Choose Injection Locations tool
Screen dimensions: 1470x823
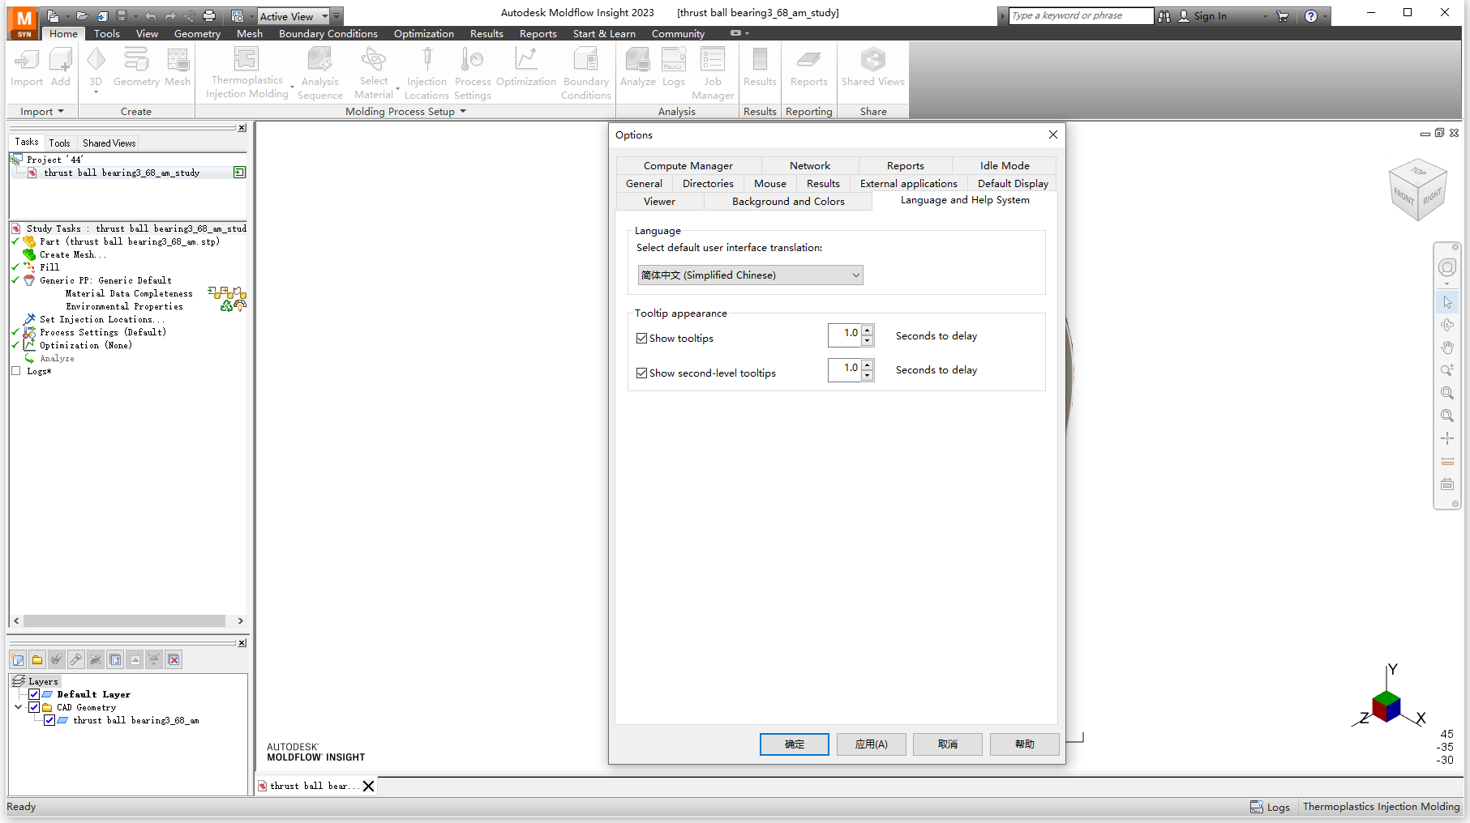[426, 73]
